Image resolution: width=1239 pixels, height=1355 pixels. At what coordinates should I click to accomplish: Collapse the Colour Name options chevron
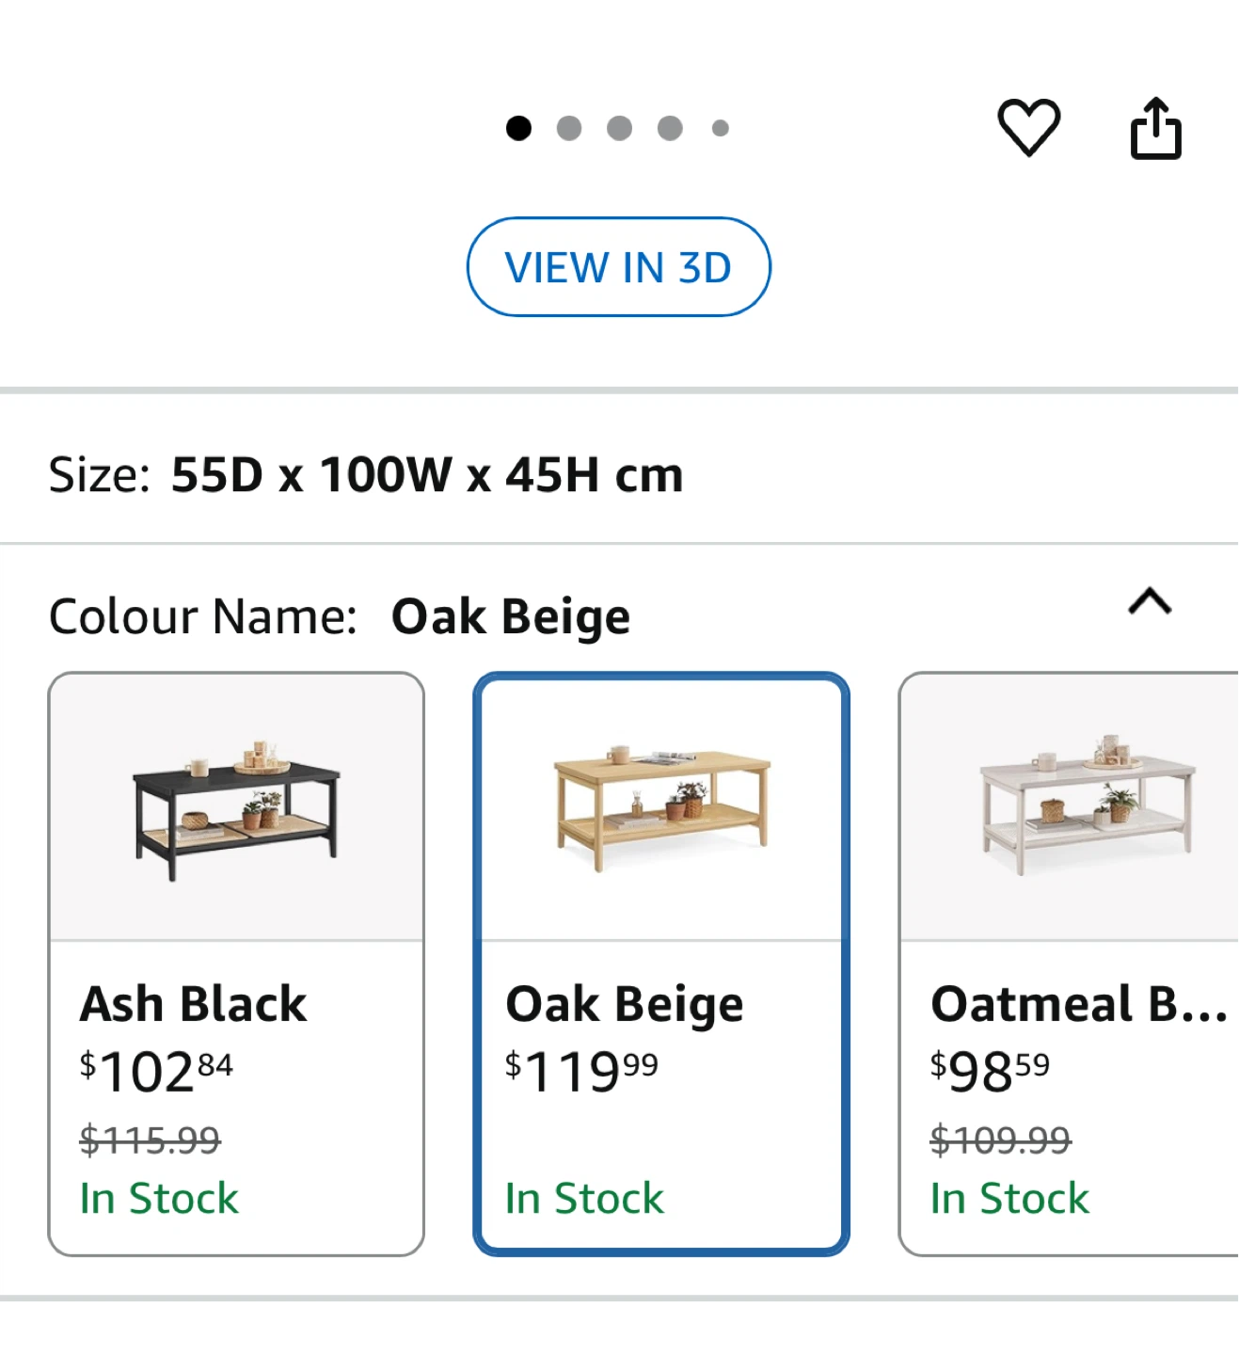click(x=1150, y=600)
